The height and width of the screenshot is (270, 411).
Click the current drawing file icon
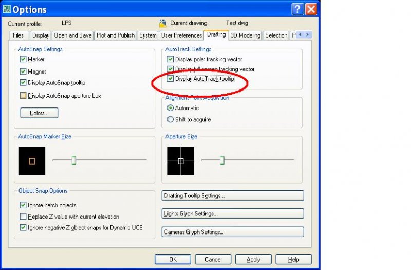click(x=163, y=23)
